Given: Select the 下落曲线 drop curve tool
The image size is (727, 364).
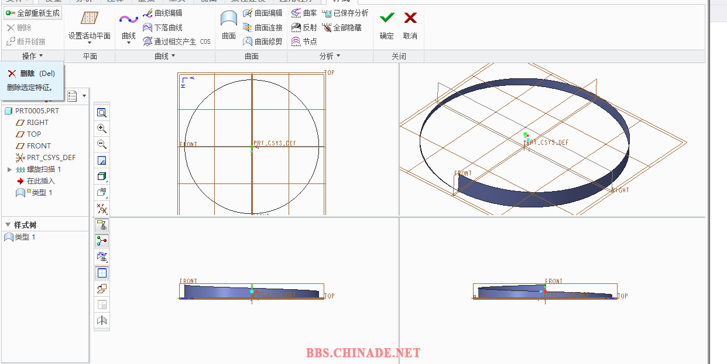Looking at the screenshot, I should pyautogui.click(x=163, y=27).
